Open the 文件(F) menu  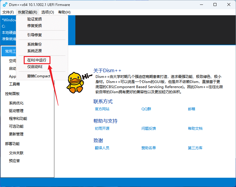click(8, 12)
